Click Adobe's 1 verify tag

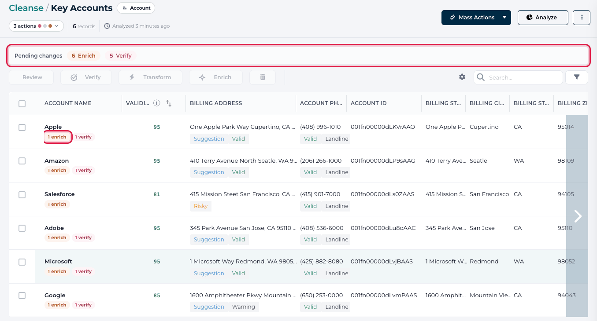point(83,238)
